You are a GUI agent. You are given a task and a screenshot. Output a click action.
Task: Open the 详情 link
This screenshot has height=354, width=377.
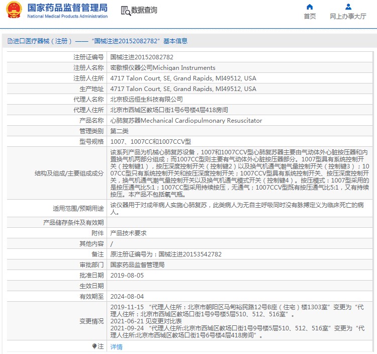116,347
